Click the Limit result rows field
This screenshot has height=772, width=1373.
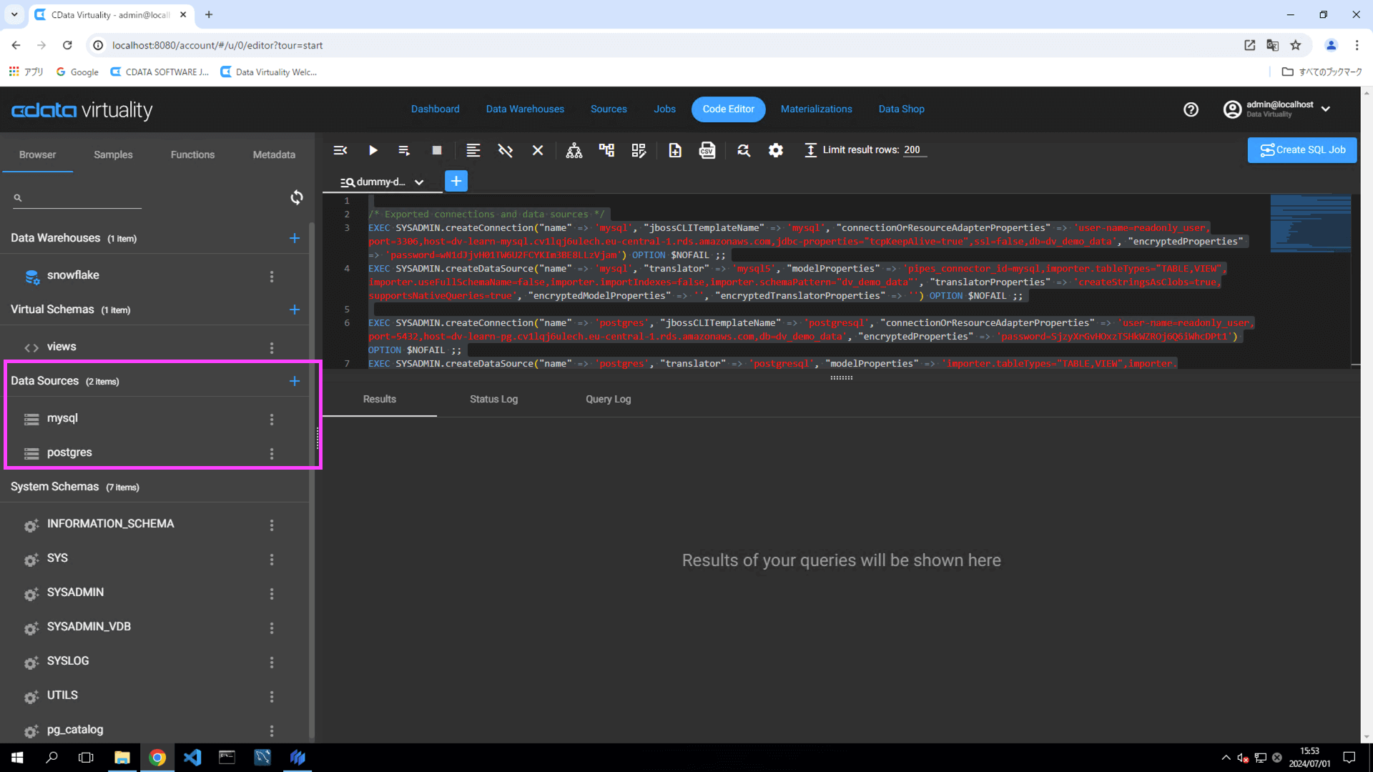pos(913,150)
